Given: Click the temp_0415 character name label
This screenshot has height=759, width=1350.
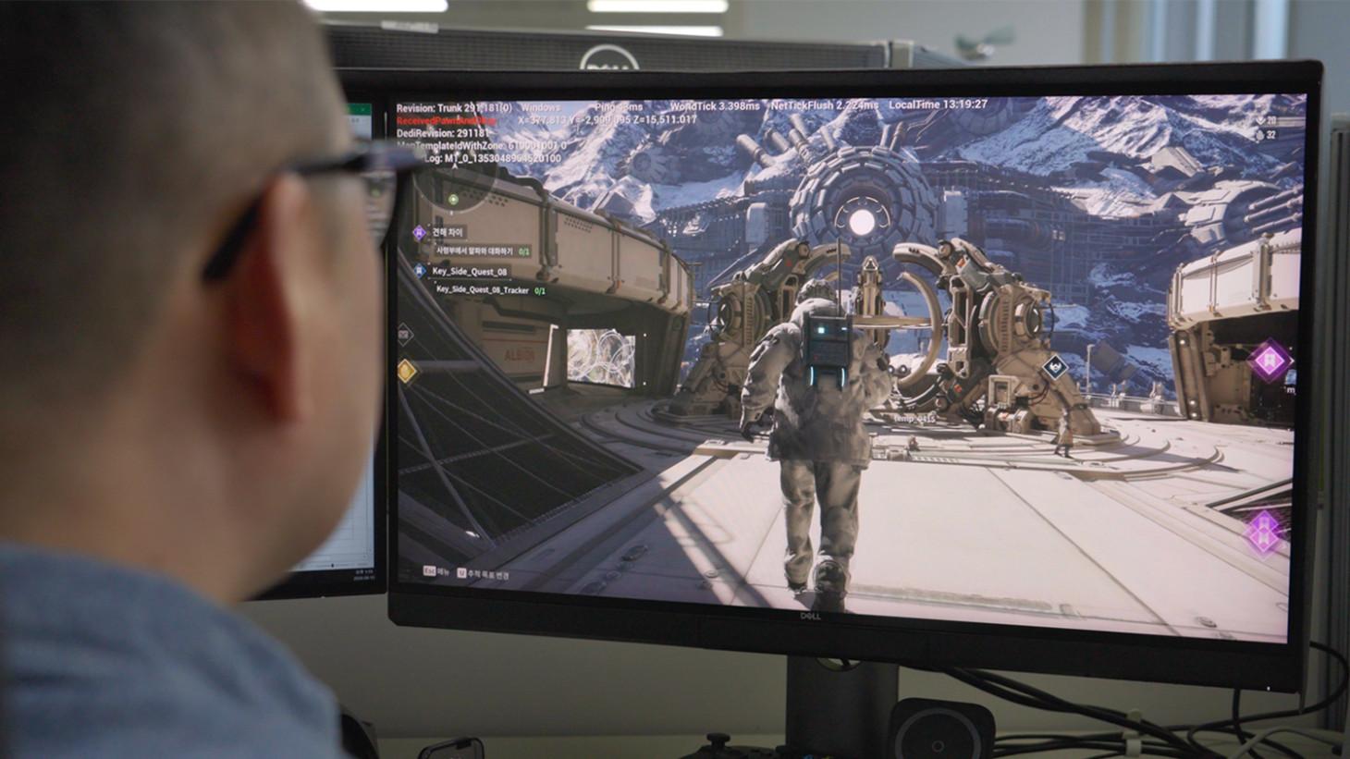Looking at the screenshot, I should pos(914,419).
